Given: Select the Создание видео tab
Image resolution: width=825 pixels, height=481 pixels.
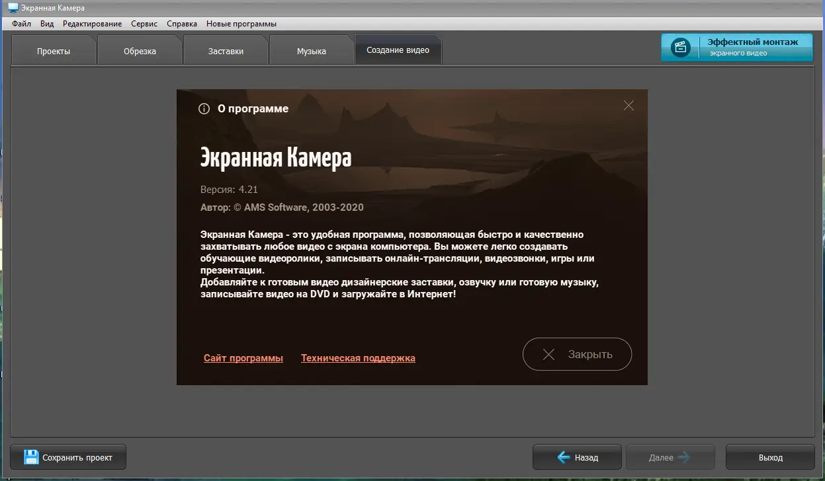Looking at the screenshot, I should 398,49.
